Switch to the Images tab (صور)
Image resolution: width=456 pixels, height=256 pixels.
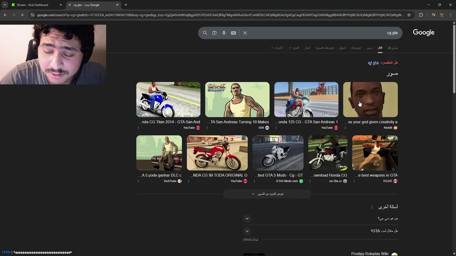coord(369,48)
